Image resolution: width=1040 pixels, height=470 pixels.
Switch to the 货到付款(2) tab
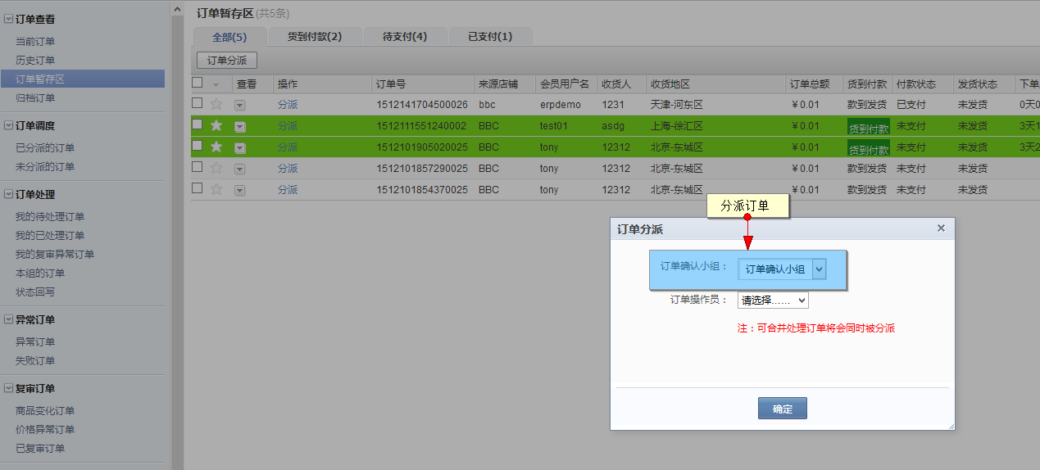[x=314, y=37]
